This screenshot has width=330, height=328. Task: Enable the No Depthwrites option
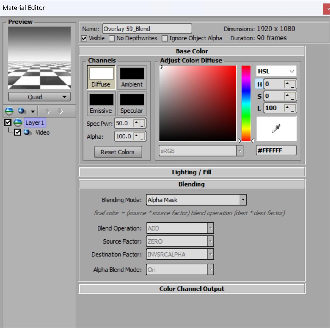pyautogui.click(x=112, y=38)
